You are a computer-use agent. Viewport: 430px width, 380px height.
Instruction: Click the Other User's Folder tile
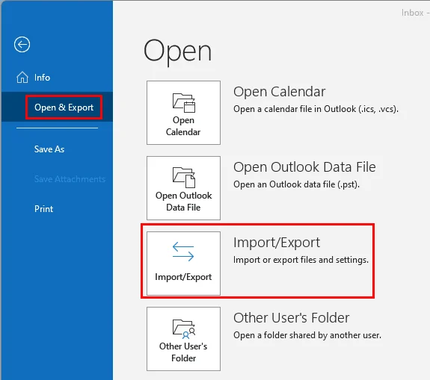(x=183, y=339)
